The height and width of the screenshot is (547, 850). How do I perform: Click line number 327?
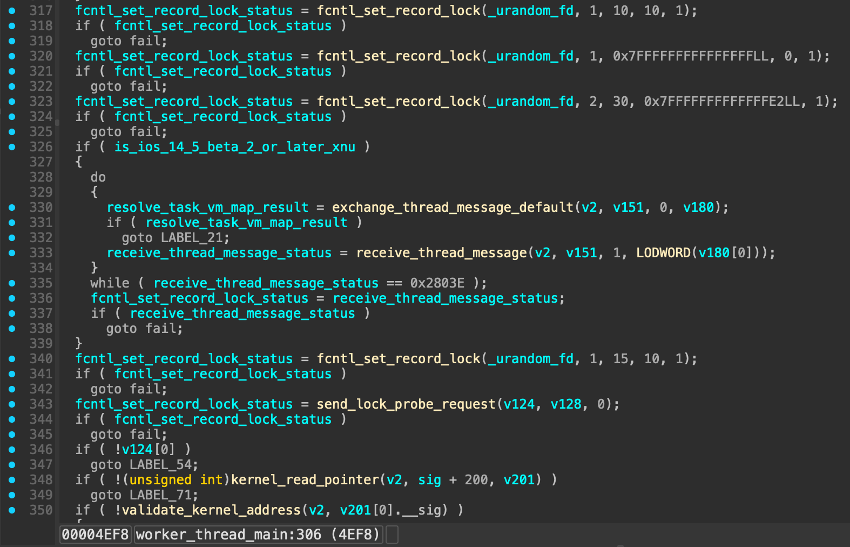tap(41, 162)
